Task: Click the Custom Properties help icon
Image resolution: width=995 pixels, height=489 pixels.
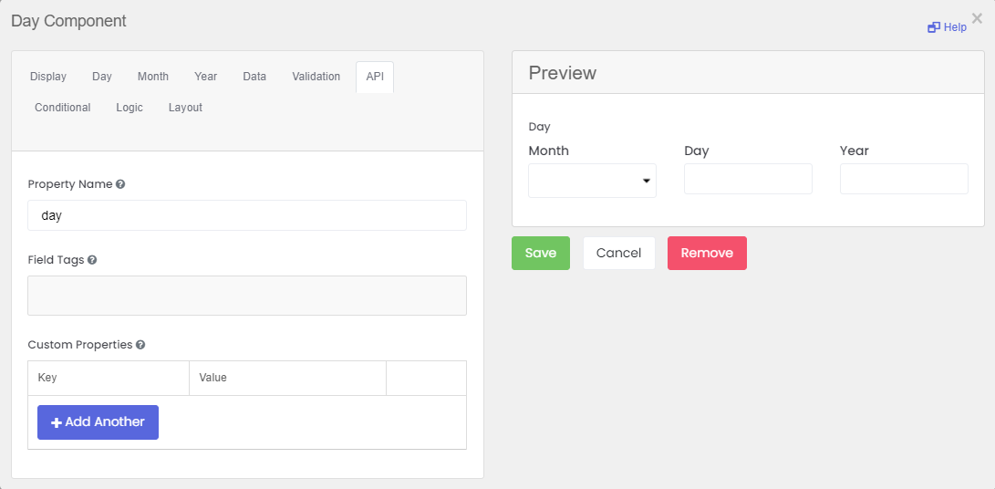Action: click(x=140, y=345)
